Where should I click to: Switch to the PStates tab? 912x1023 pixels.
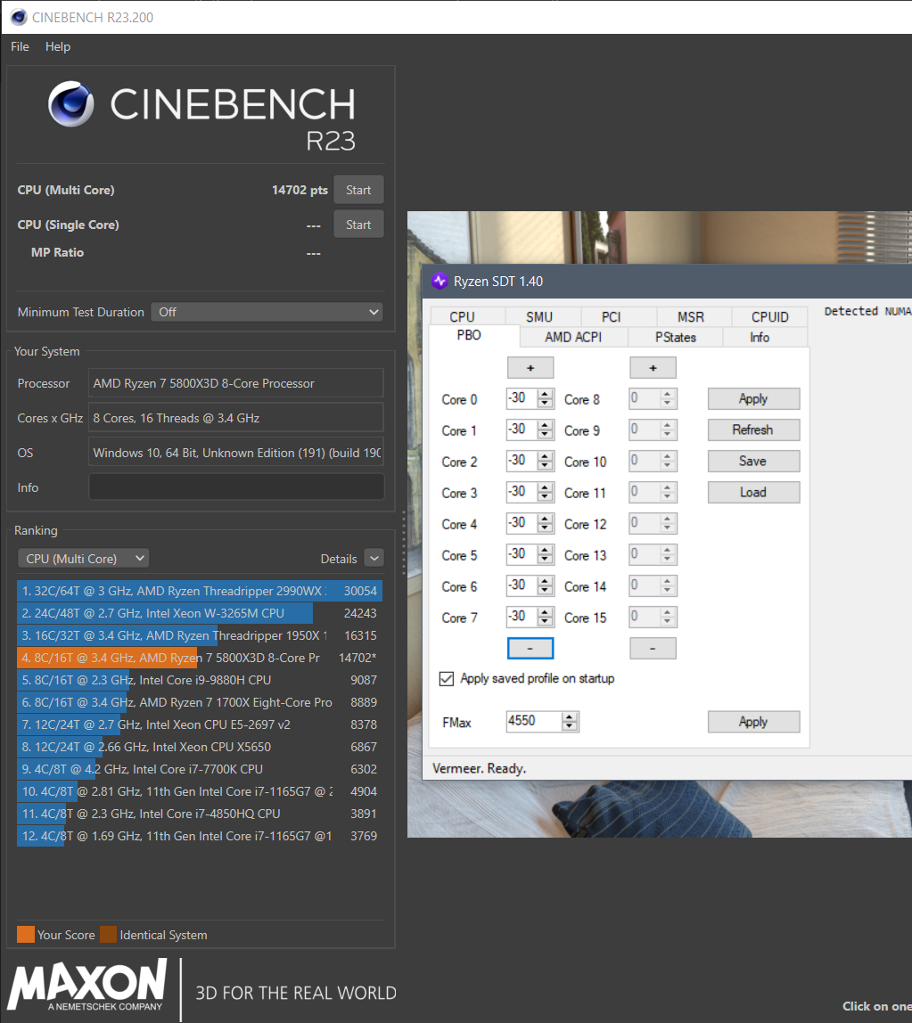[x=675, y=338]
